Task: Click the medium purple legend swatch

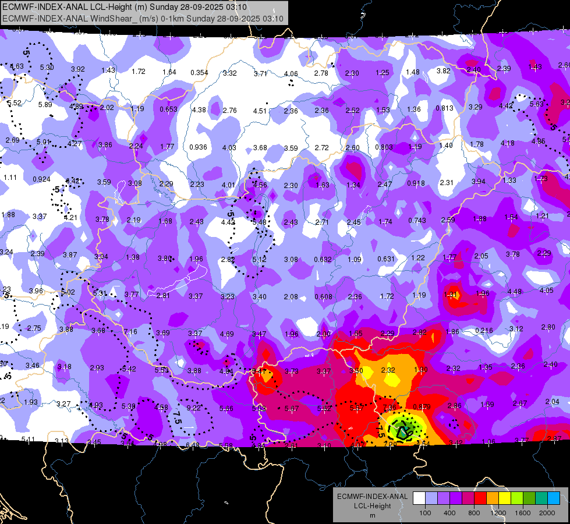Action: [444, 498]
